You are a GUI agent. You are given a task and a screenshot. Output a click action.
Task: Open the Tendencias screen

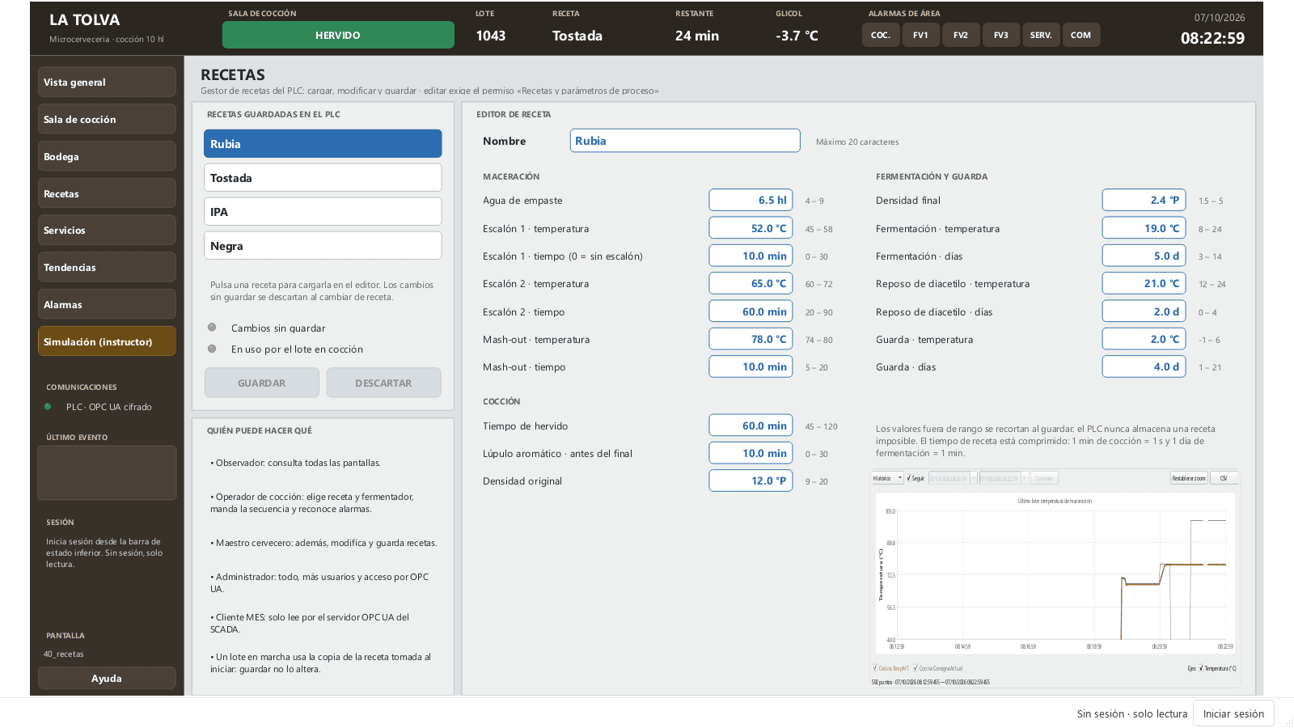point(107,267)
